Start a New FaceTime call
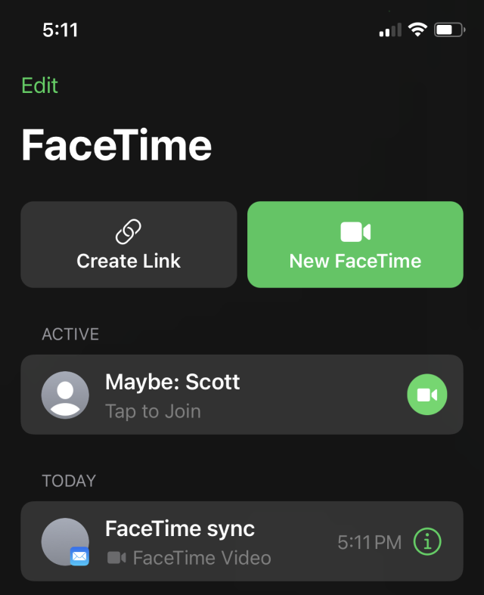 click(x=355, y=244)
